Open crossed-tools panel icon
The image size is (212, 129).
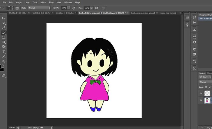(x=194, y=69)
